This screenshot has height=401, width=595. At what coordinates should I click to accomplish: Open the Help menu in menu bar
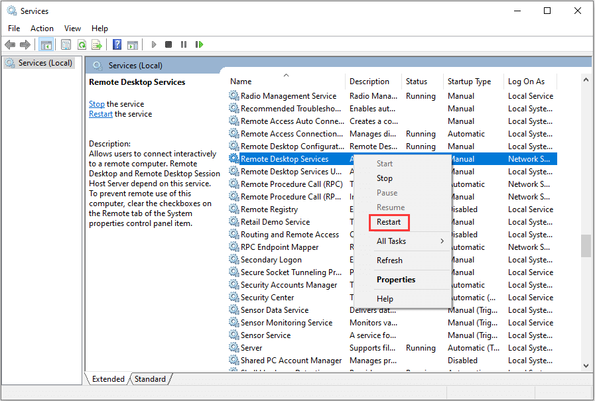pos(99,29)
